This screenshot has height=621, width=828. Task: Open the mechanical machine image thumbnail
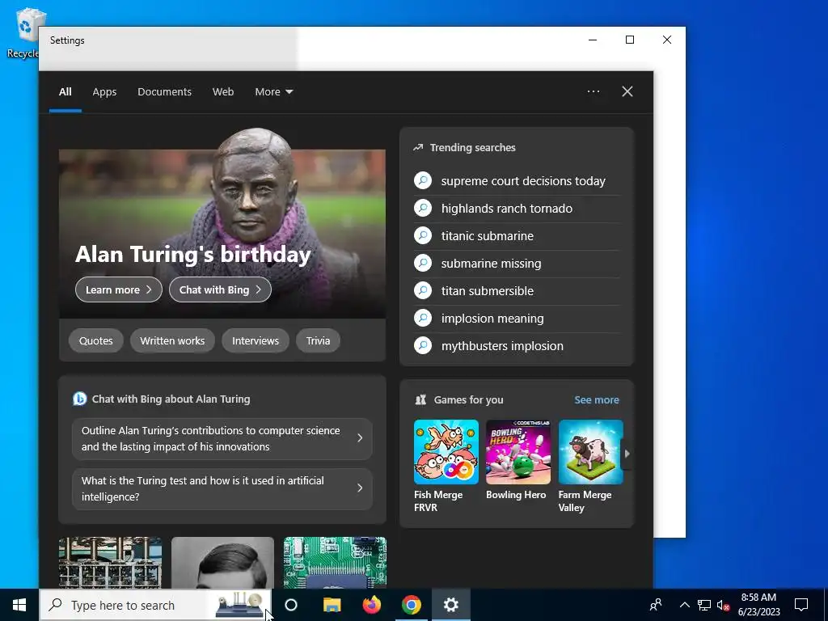point(110,563)
